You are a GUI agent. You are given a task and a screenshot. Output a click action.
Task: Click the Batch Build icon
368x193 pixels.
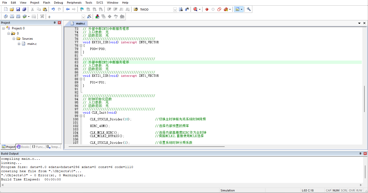(x=25, y=16)
